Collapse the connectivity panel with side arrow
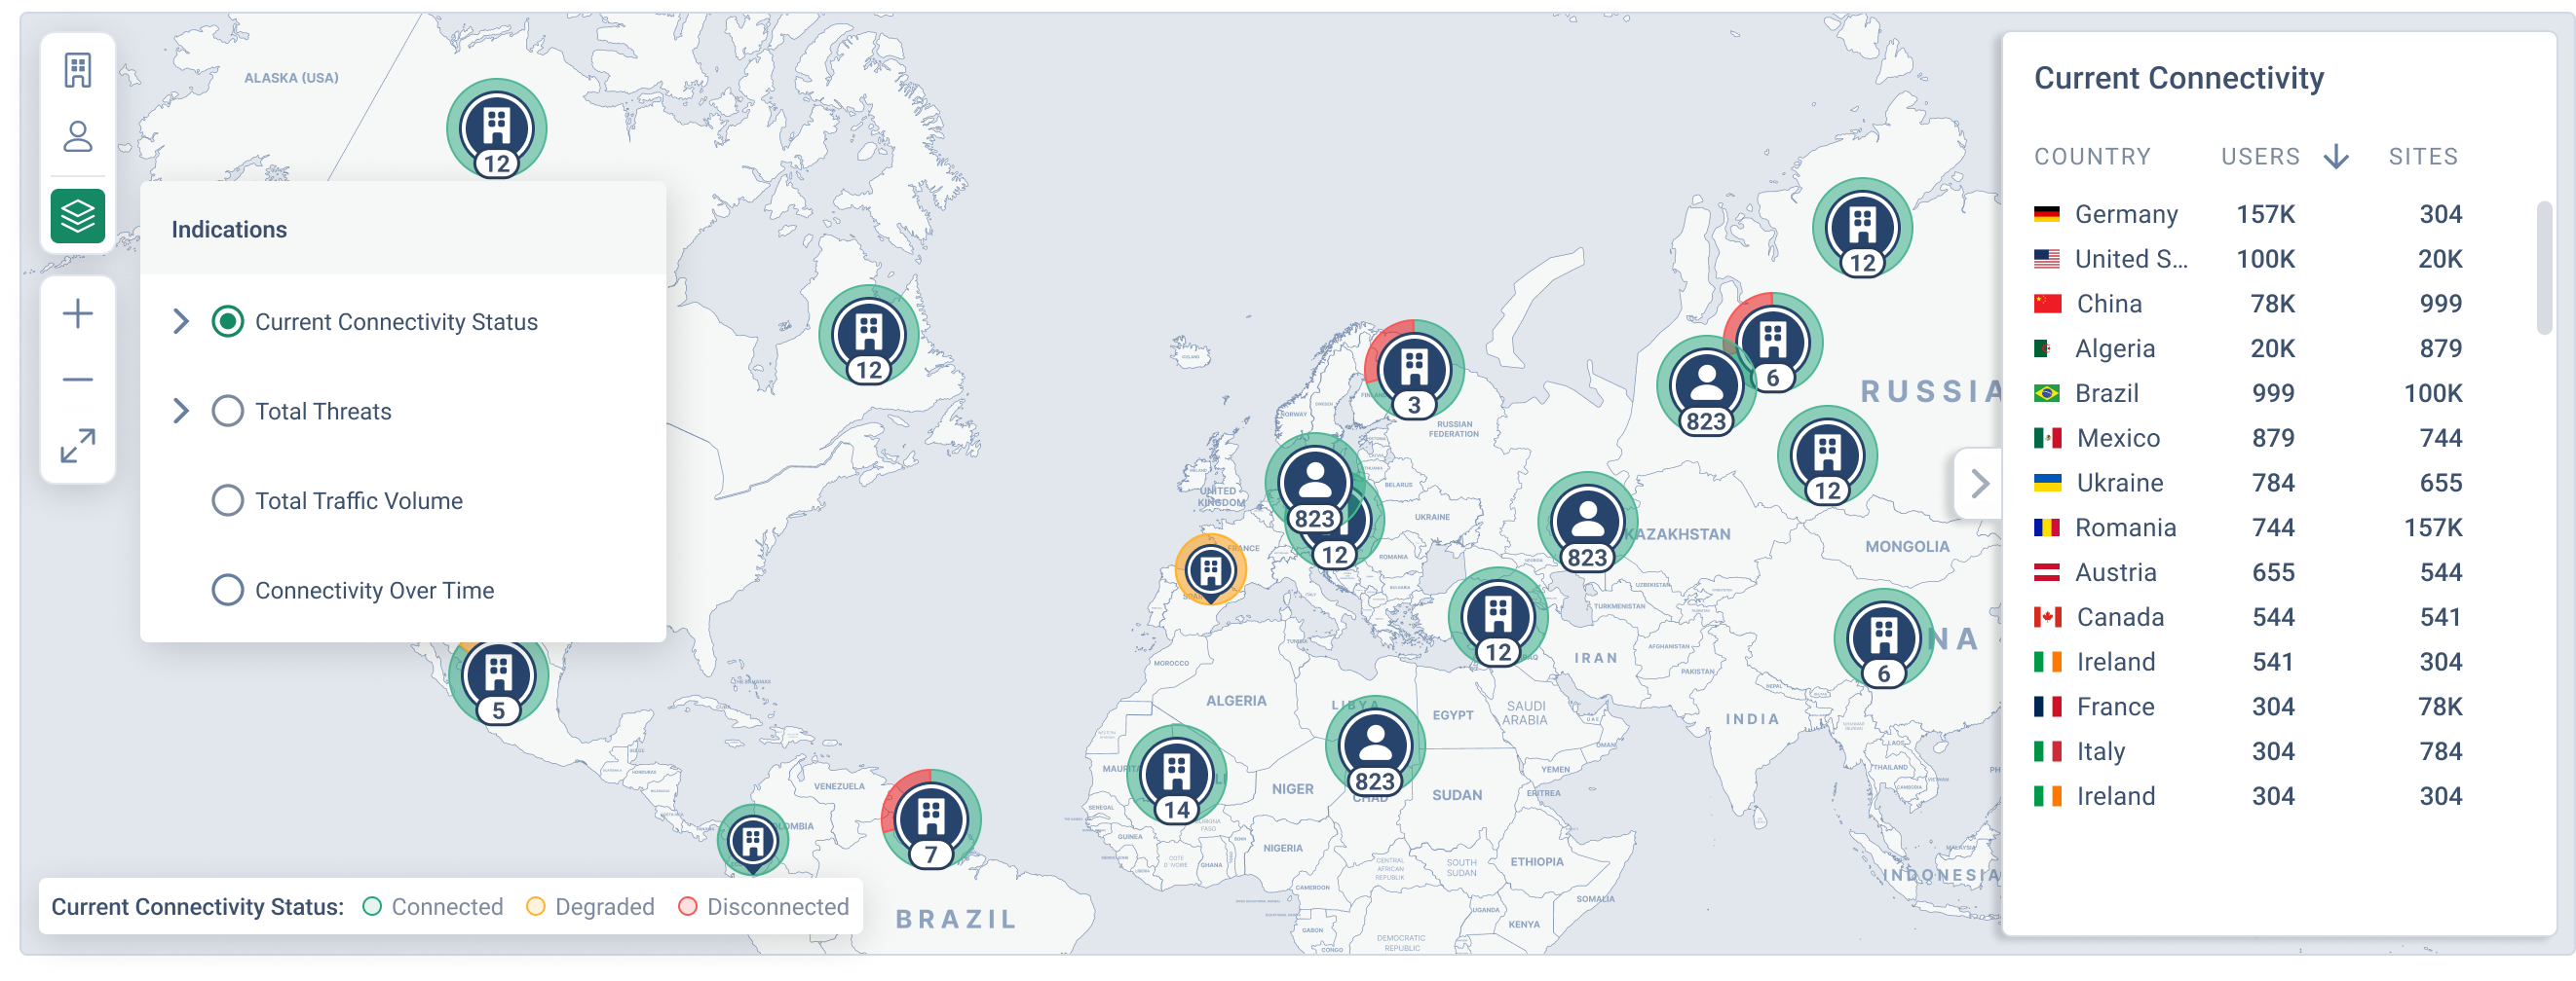This screenshot has height=981, width=2576. pos(1978,484)
